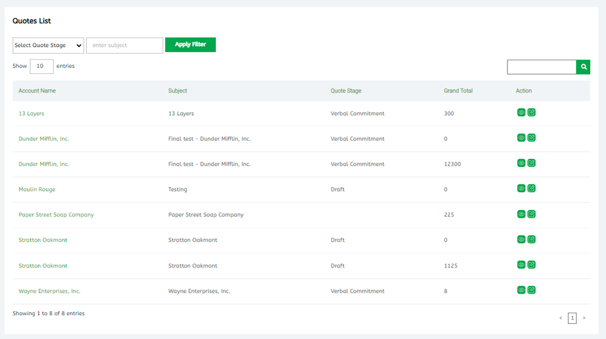Sort table by Account Name column
The height and width of the screenshot is (339, 606).
coord(37,91)
